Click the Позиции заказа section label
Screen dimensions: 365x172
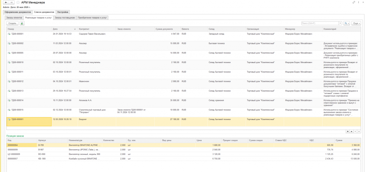[15, 136]
